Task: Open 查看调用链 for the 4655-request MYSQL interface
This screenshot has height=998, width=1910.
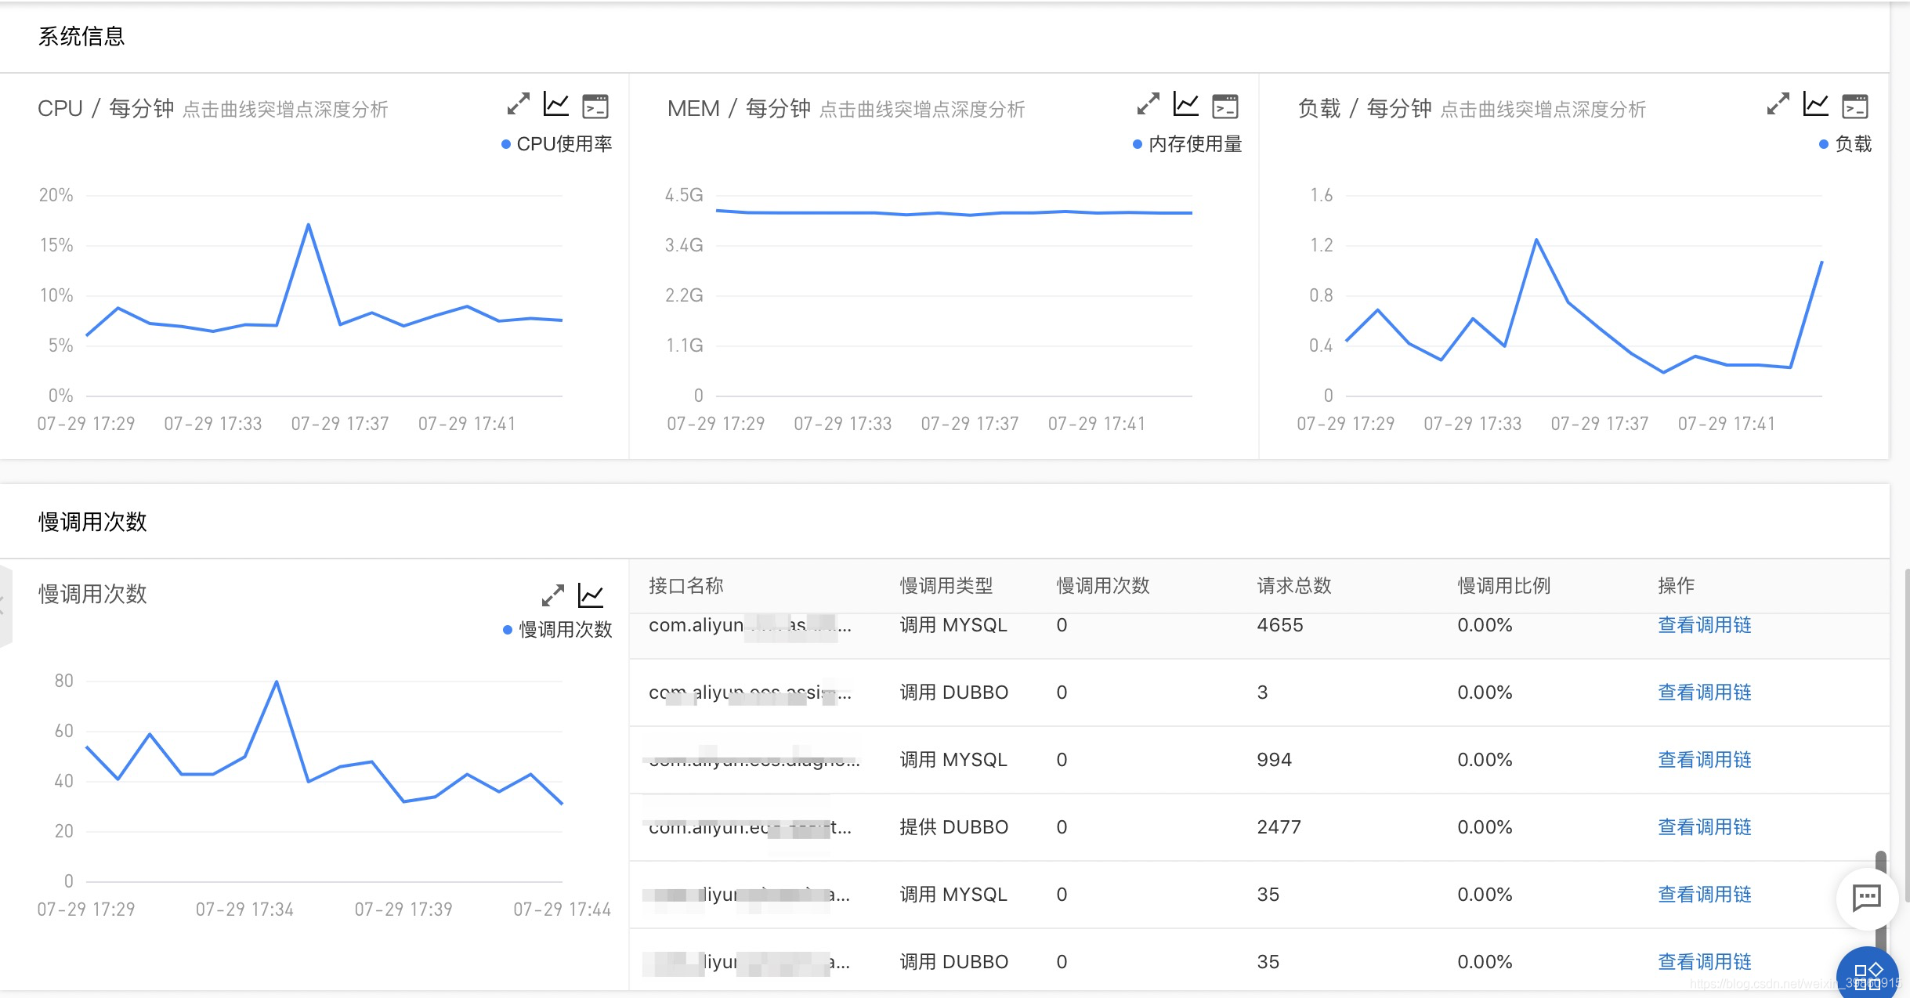Action: point(1703,624)
